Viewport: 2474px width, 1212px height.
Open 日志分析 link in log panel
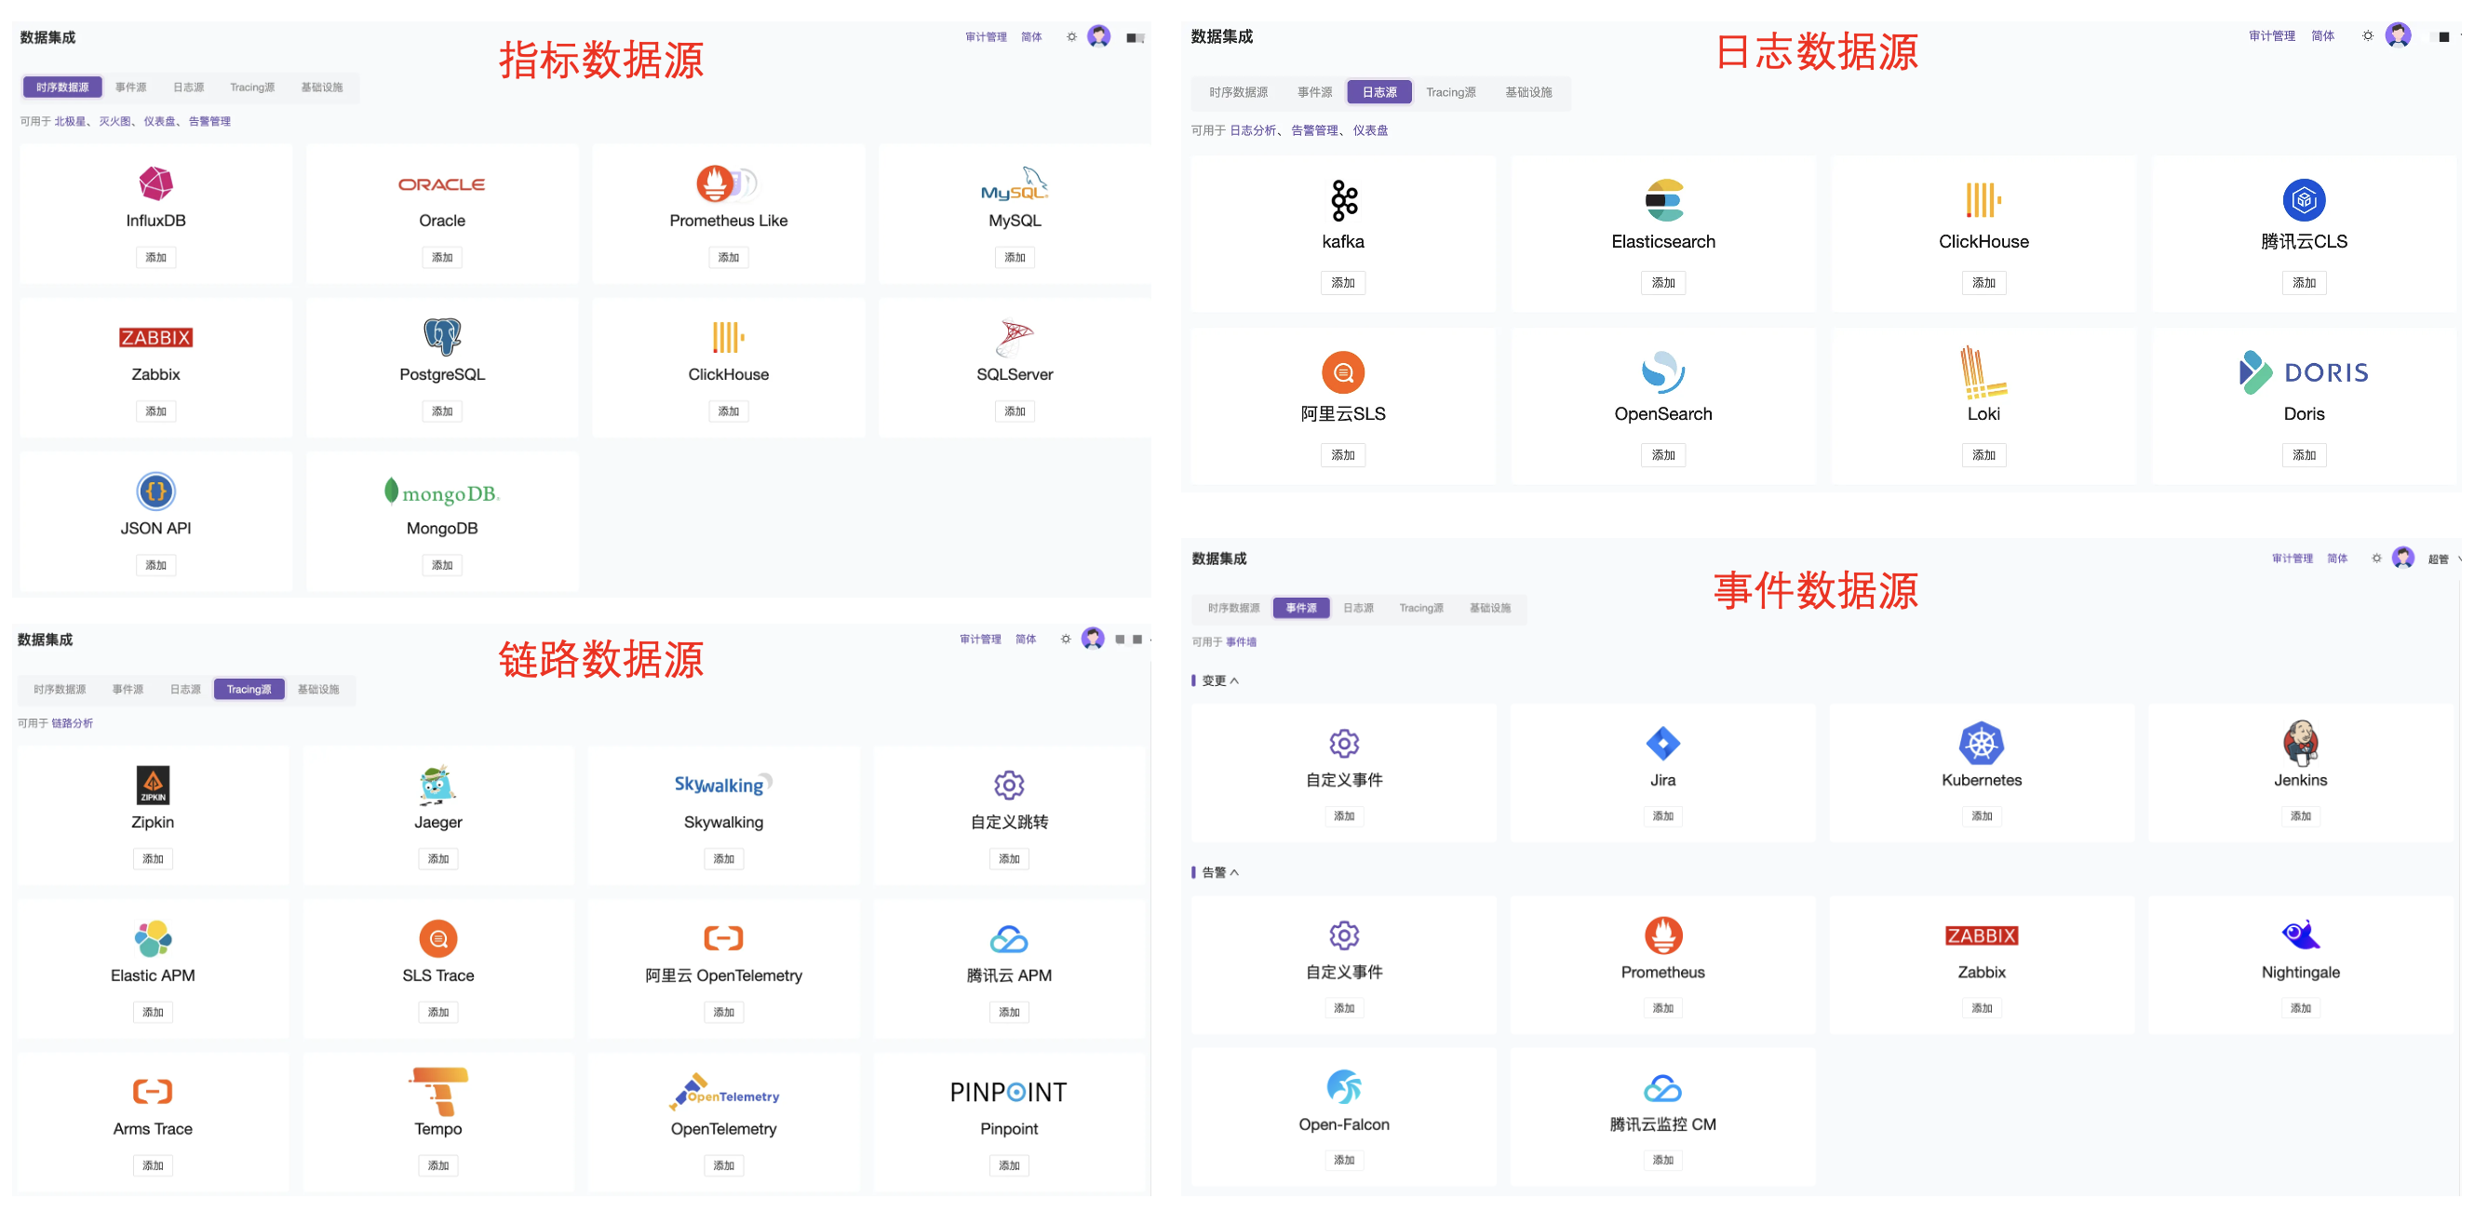pos(1253,130)
